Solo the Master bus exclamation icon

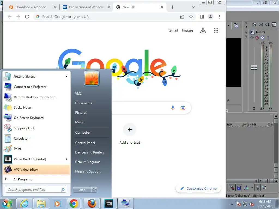coord(268,38)
